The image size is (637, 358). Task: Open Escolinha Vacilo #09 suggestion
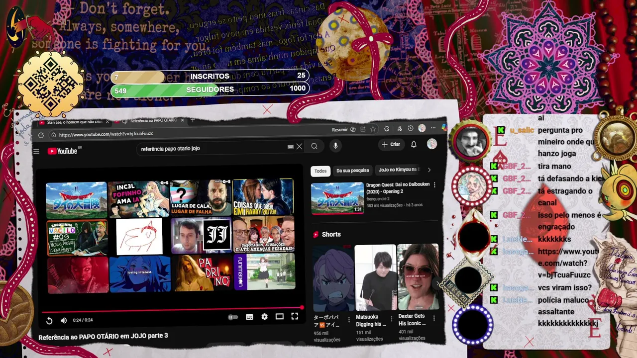pos(77,238)
